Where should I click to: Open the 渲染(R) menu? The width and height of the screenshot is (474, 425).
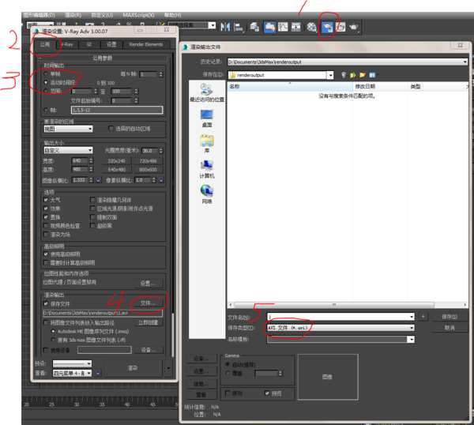click(x=73, y=15)
